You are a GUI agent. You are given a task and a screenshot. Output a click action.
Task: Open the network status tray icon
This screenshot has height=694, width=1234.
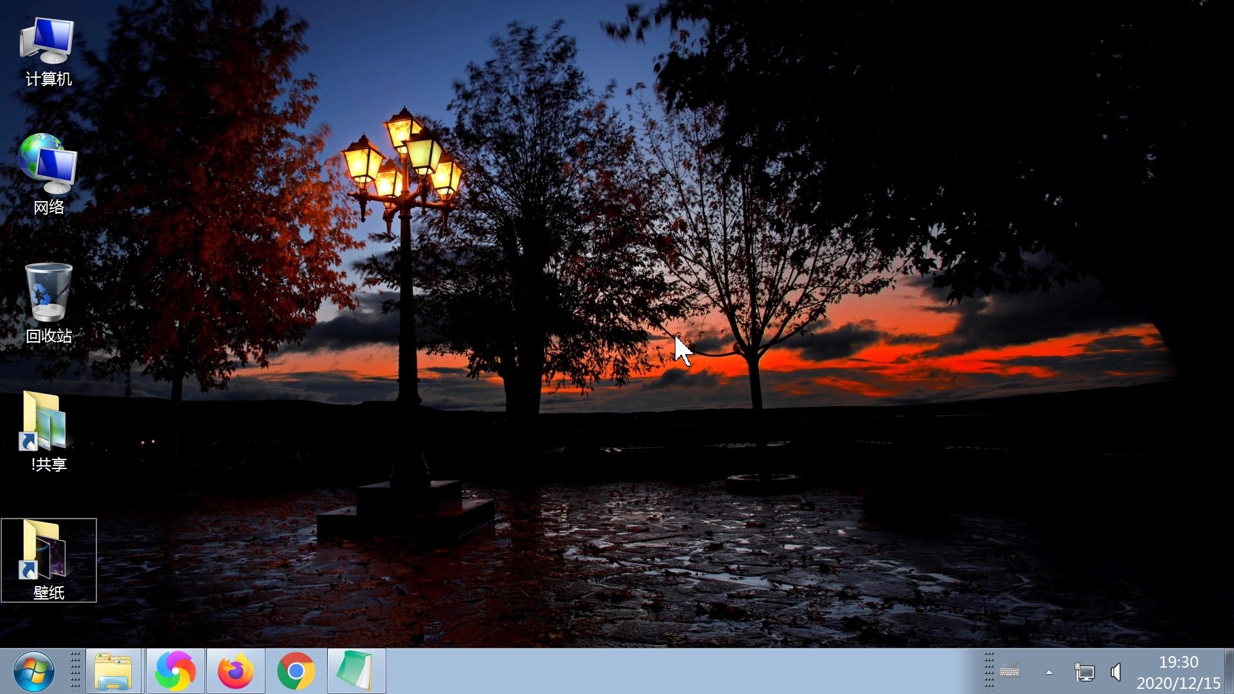click(x=1084, y=673)
